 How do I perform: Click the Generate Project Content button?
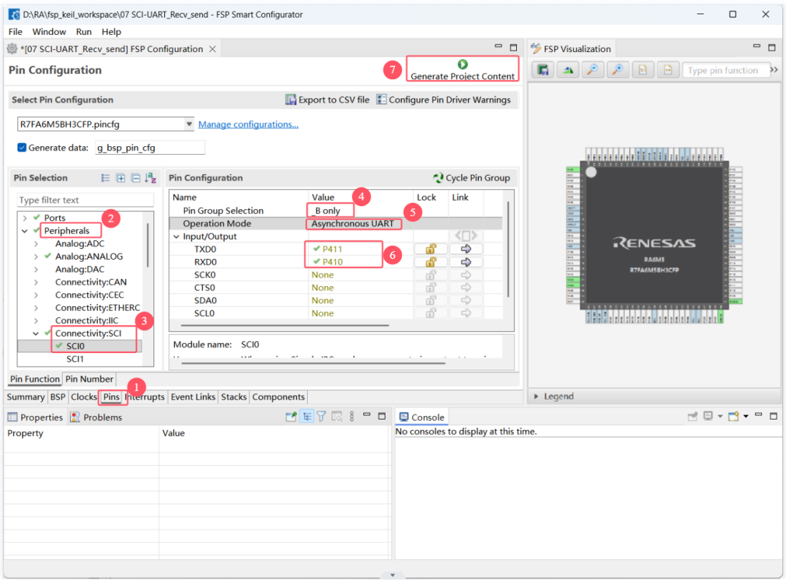pos(462,69)
